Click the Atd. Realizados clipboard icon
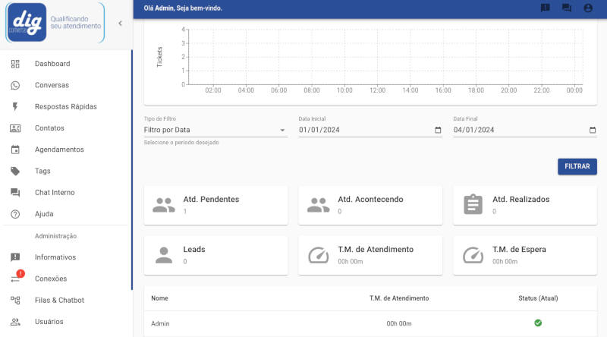607x337 pixels. tap(473, 204)
